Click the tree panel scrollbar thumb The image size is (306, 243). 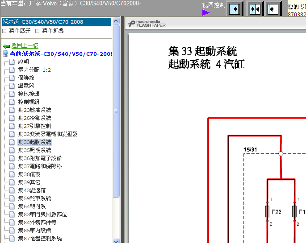click(x=116, y=111)
